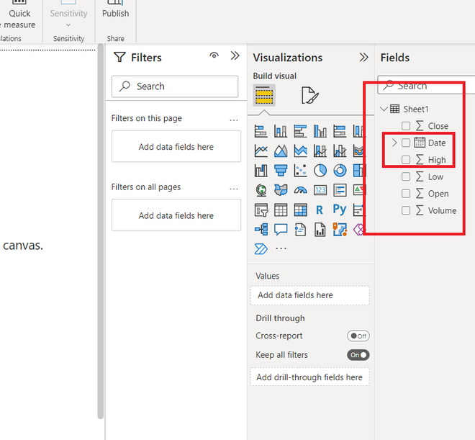Expand the Date field hierarchy
475x440 pixels.
pyautogui.click(x=394, y=143)
